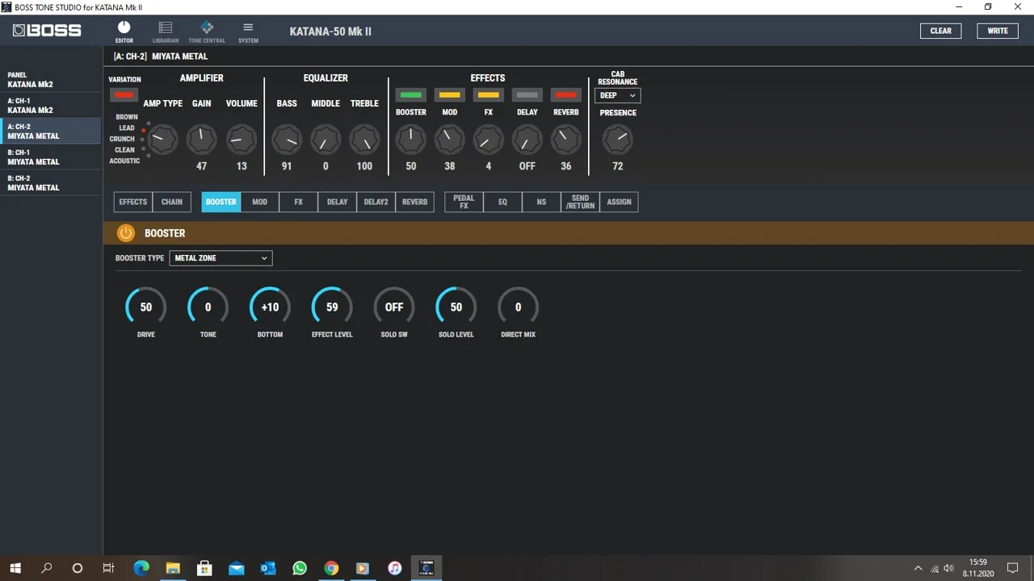
Task: Open the Windows Start menu
Action: click(x=15, y=568)
